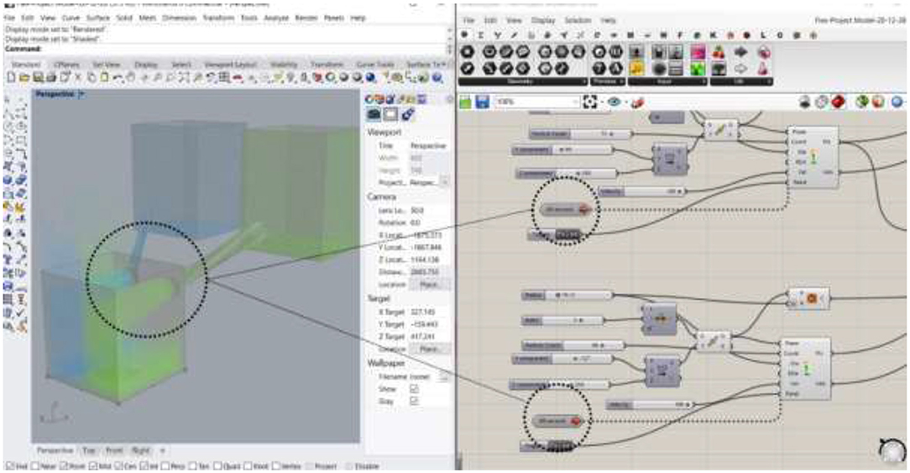Open the Perspective viewport title dropdown arrow
Viewport: 910px width, 473px height.
(x=81, y=93)
